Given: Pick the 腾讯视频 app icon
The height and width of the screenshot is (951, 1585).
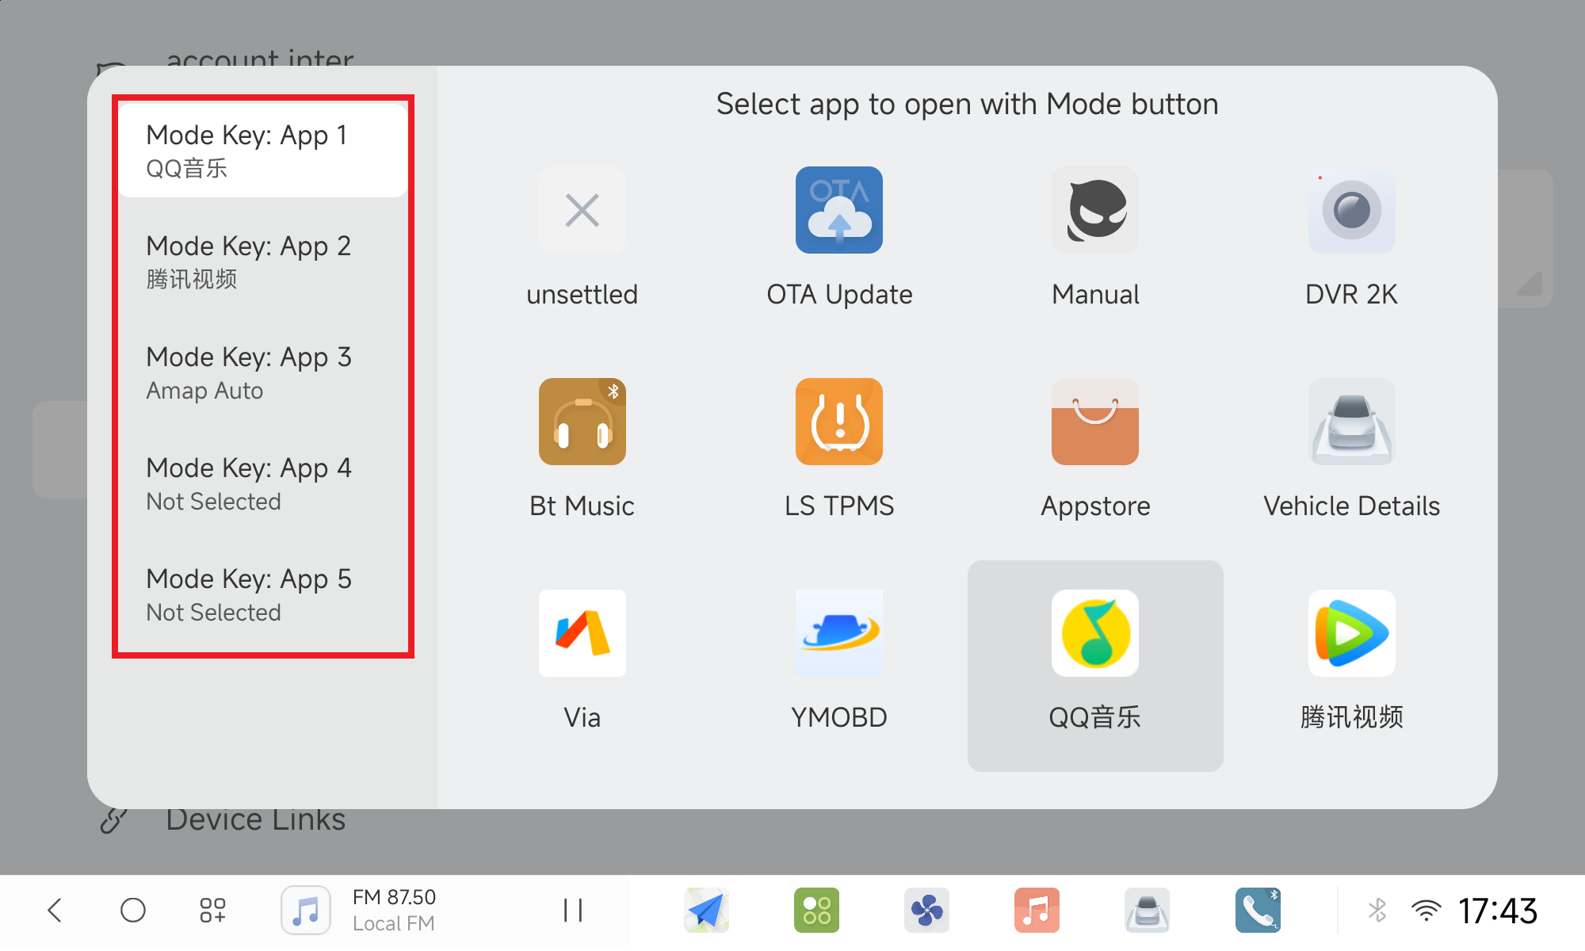Looking at the screenshot, I should 1351,633.
